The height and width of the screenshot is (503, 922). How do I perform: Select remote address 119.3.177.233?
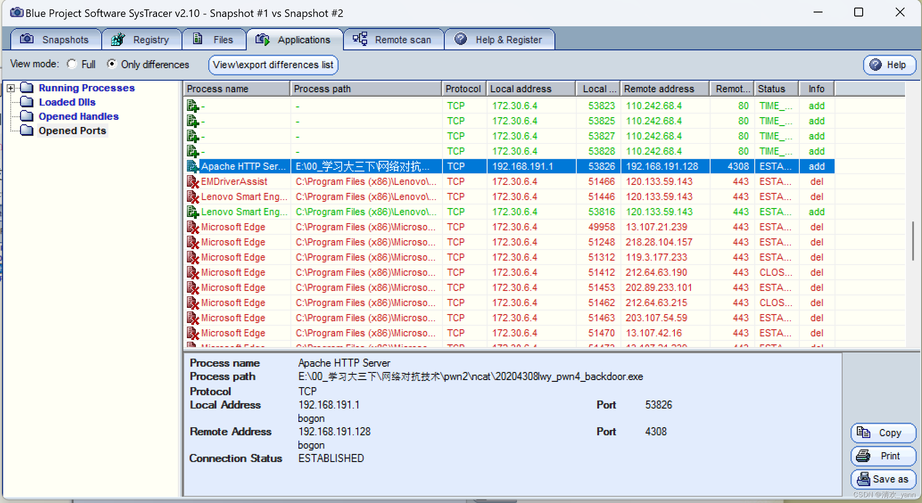[656, 258]
